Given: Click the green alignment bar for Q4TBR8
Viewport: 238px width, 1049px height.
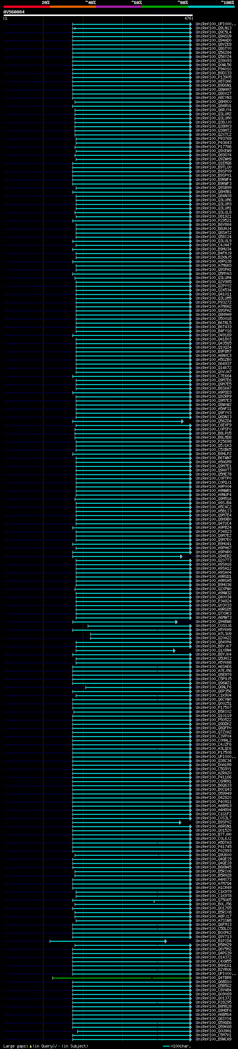Looking at the screenshot, I should point(122,978).
